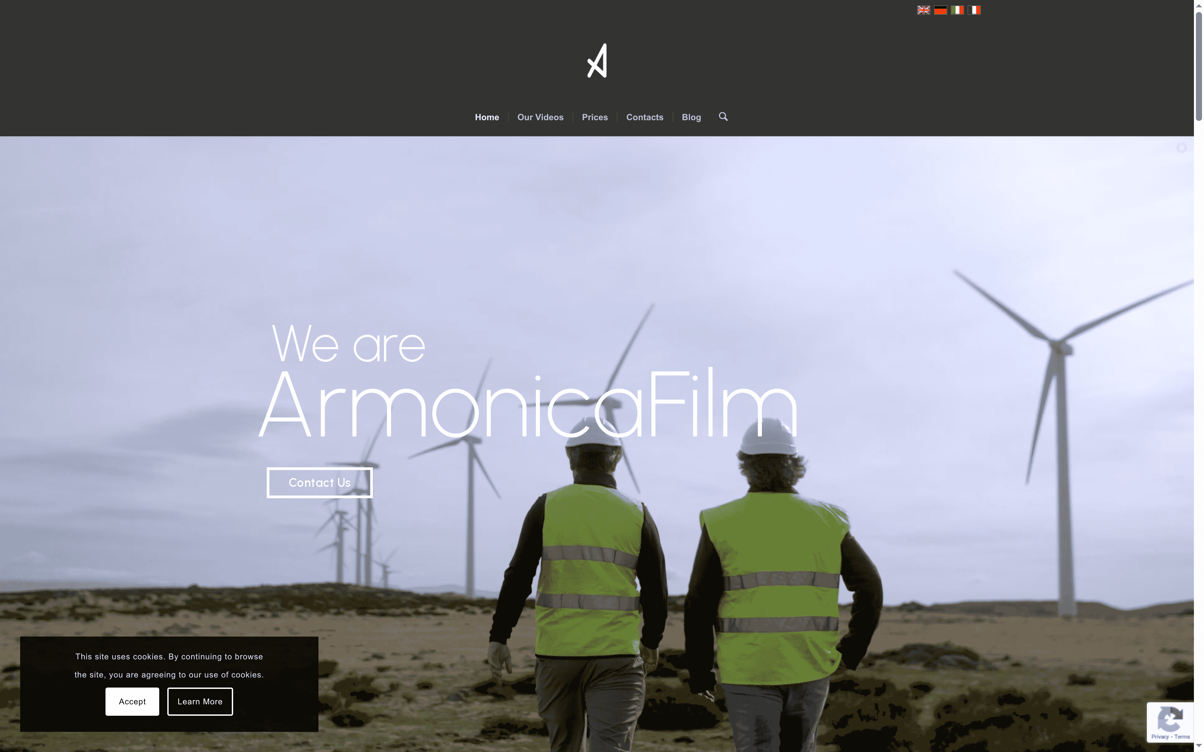
Task: Switch the site language to German
Action: coord(940,9)
